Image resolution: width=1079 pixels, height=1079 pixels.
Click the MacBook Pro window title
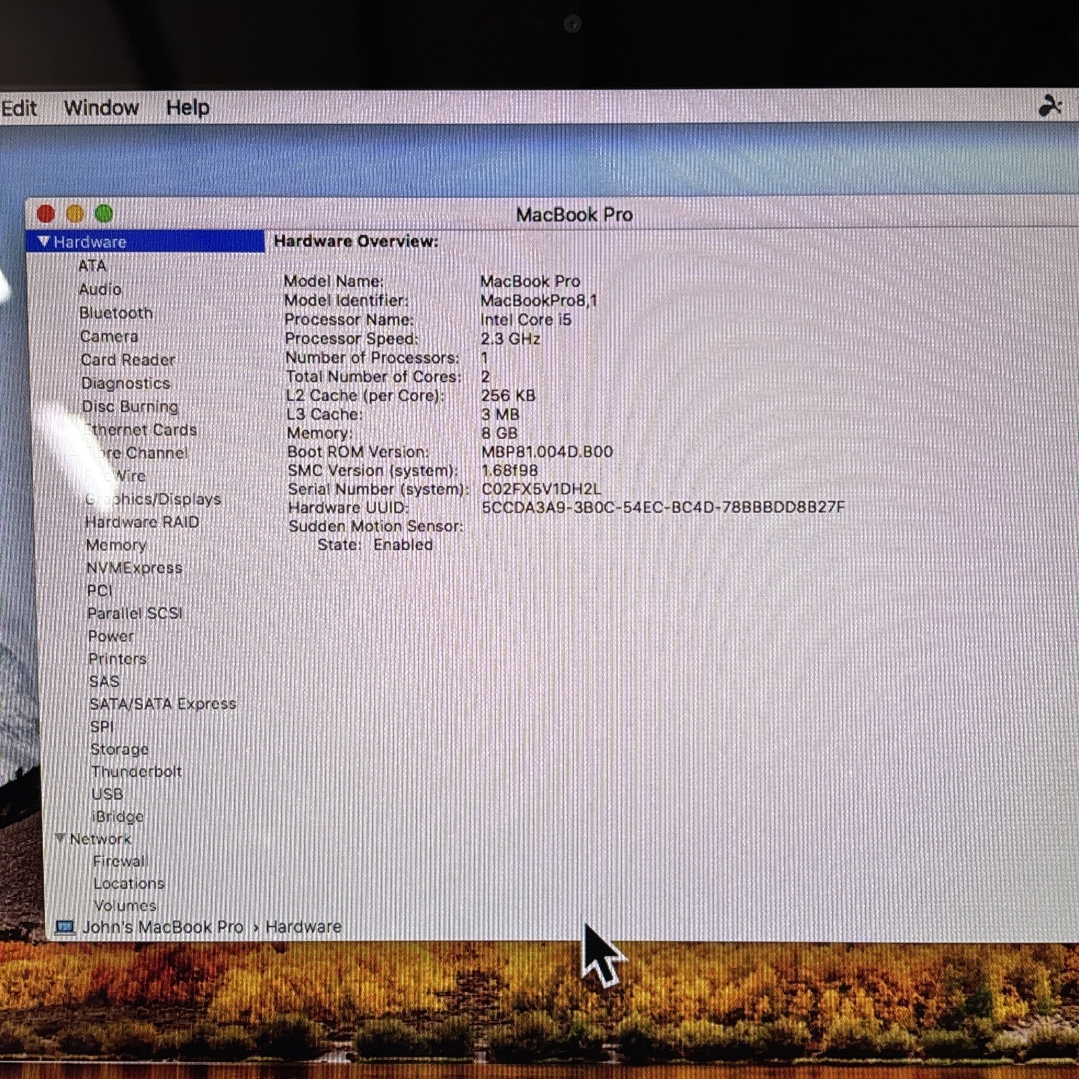(575, 214)
